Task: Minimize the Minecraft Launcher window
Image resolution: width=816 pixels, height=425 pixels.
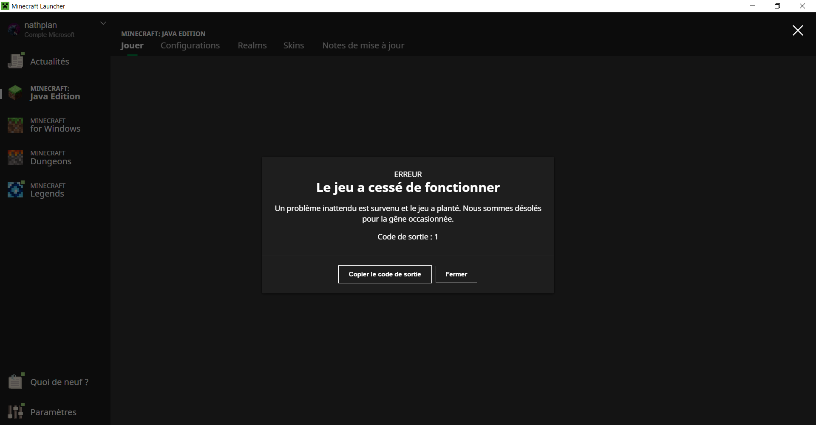Action: click(753, 6)
